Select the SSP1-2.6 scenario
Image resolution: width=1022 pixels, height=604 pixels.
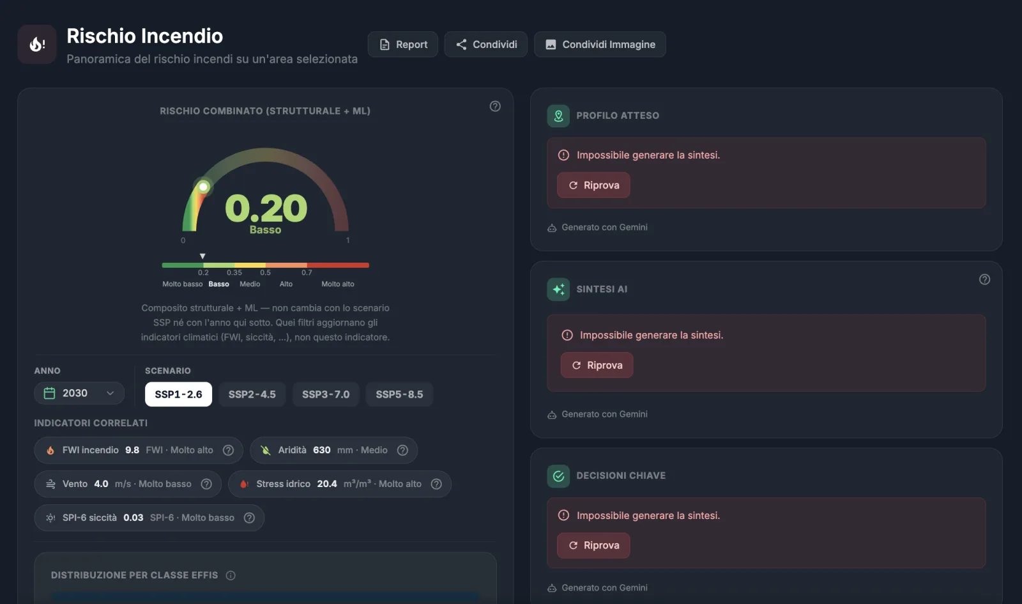coord(178,394)
